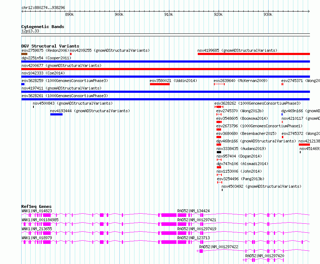Select the WNK1|NM_213655 transcript label
The height and width of the screenshot is (264, 320).
pyautogui.click(x=37, y=229)
